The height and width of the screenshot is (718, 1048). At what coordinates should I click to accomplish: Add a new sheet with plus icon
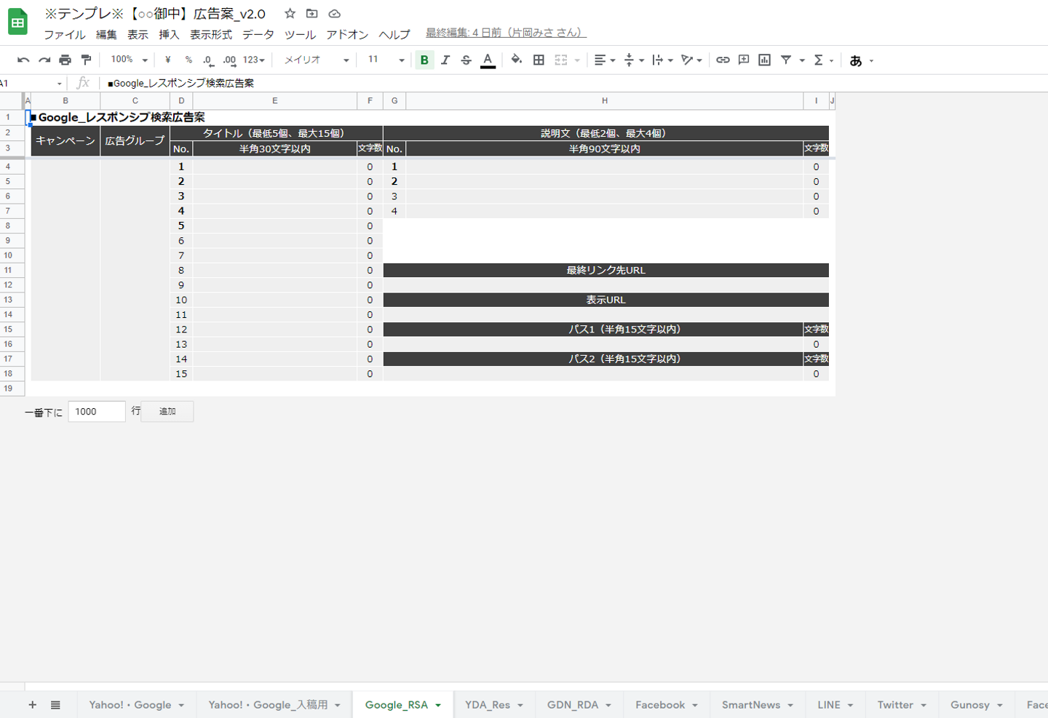(32, 705)
